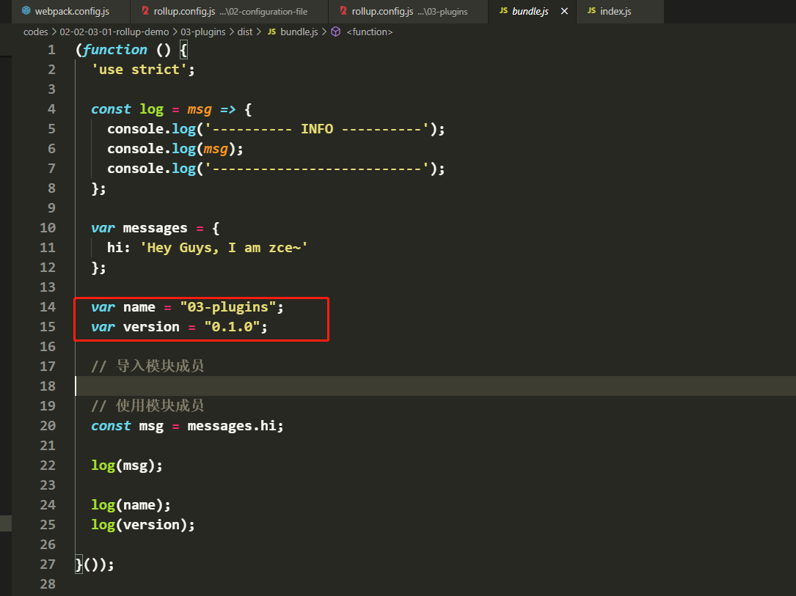Image resolution: width=796 pixels, height=596 pixels.
Task: Click line number 1 in the gutter
Action: pos(51,50)
